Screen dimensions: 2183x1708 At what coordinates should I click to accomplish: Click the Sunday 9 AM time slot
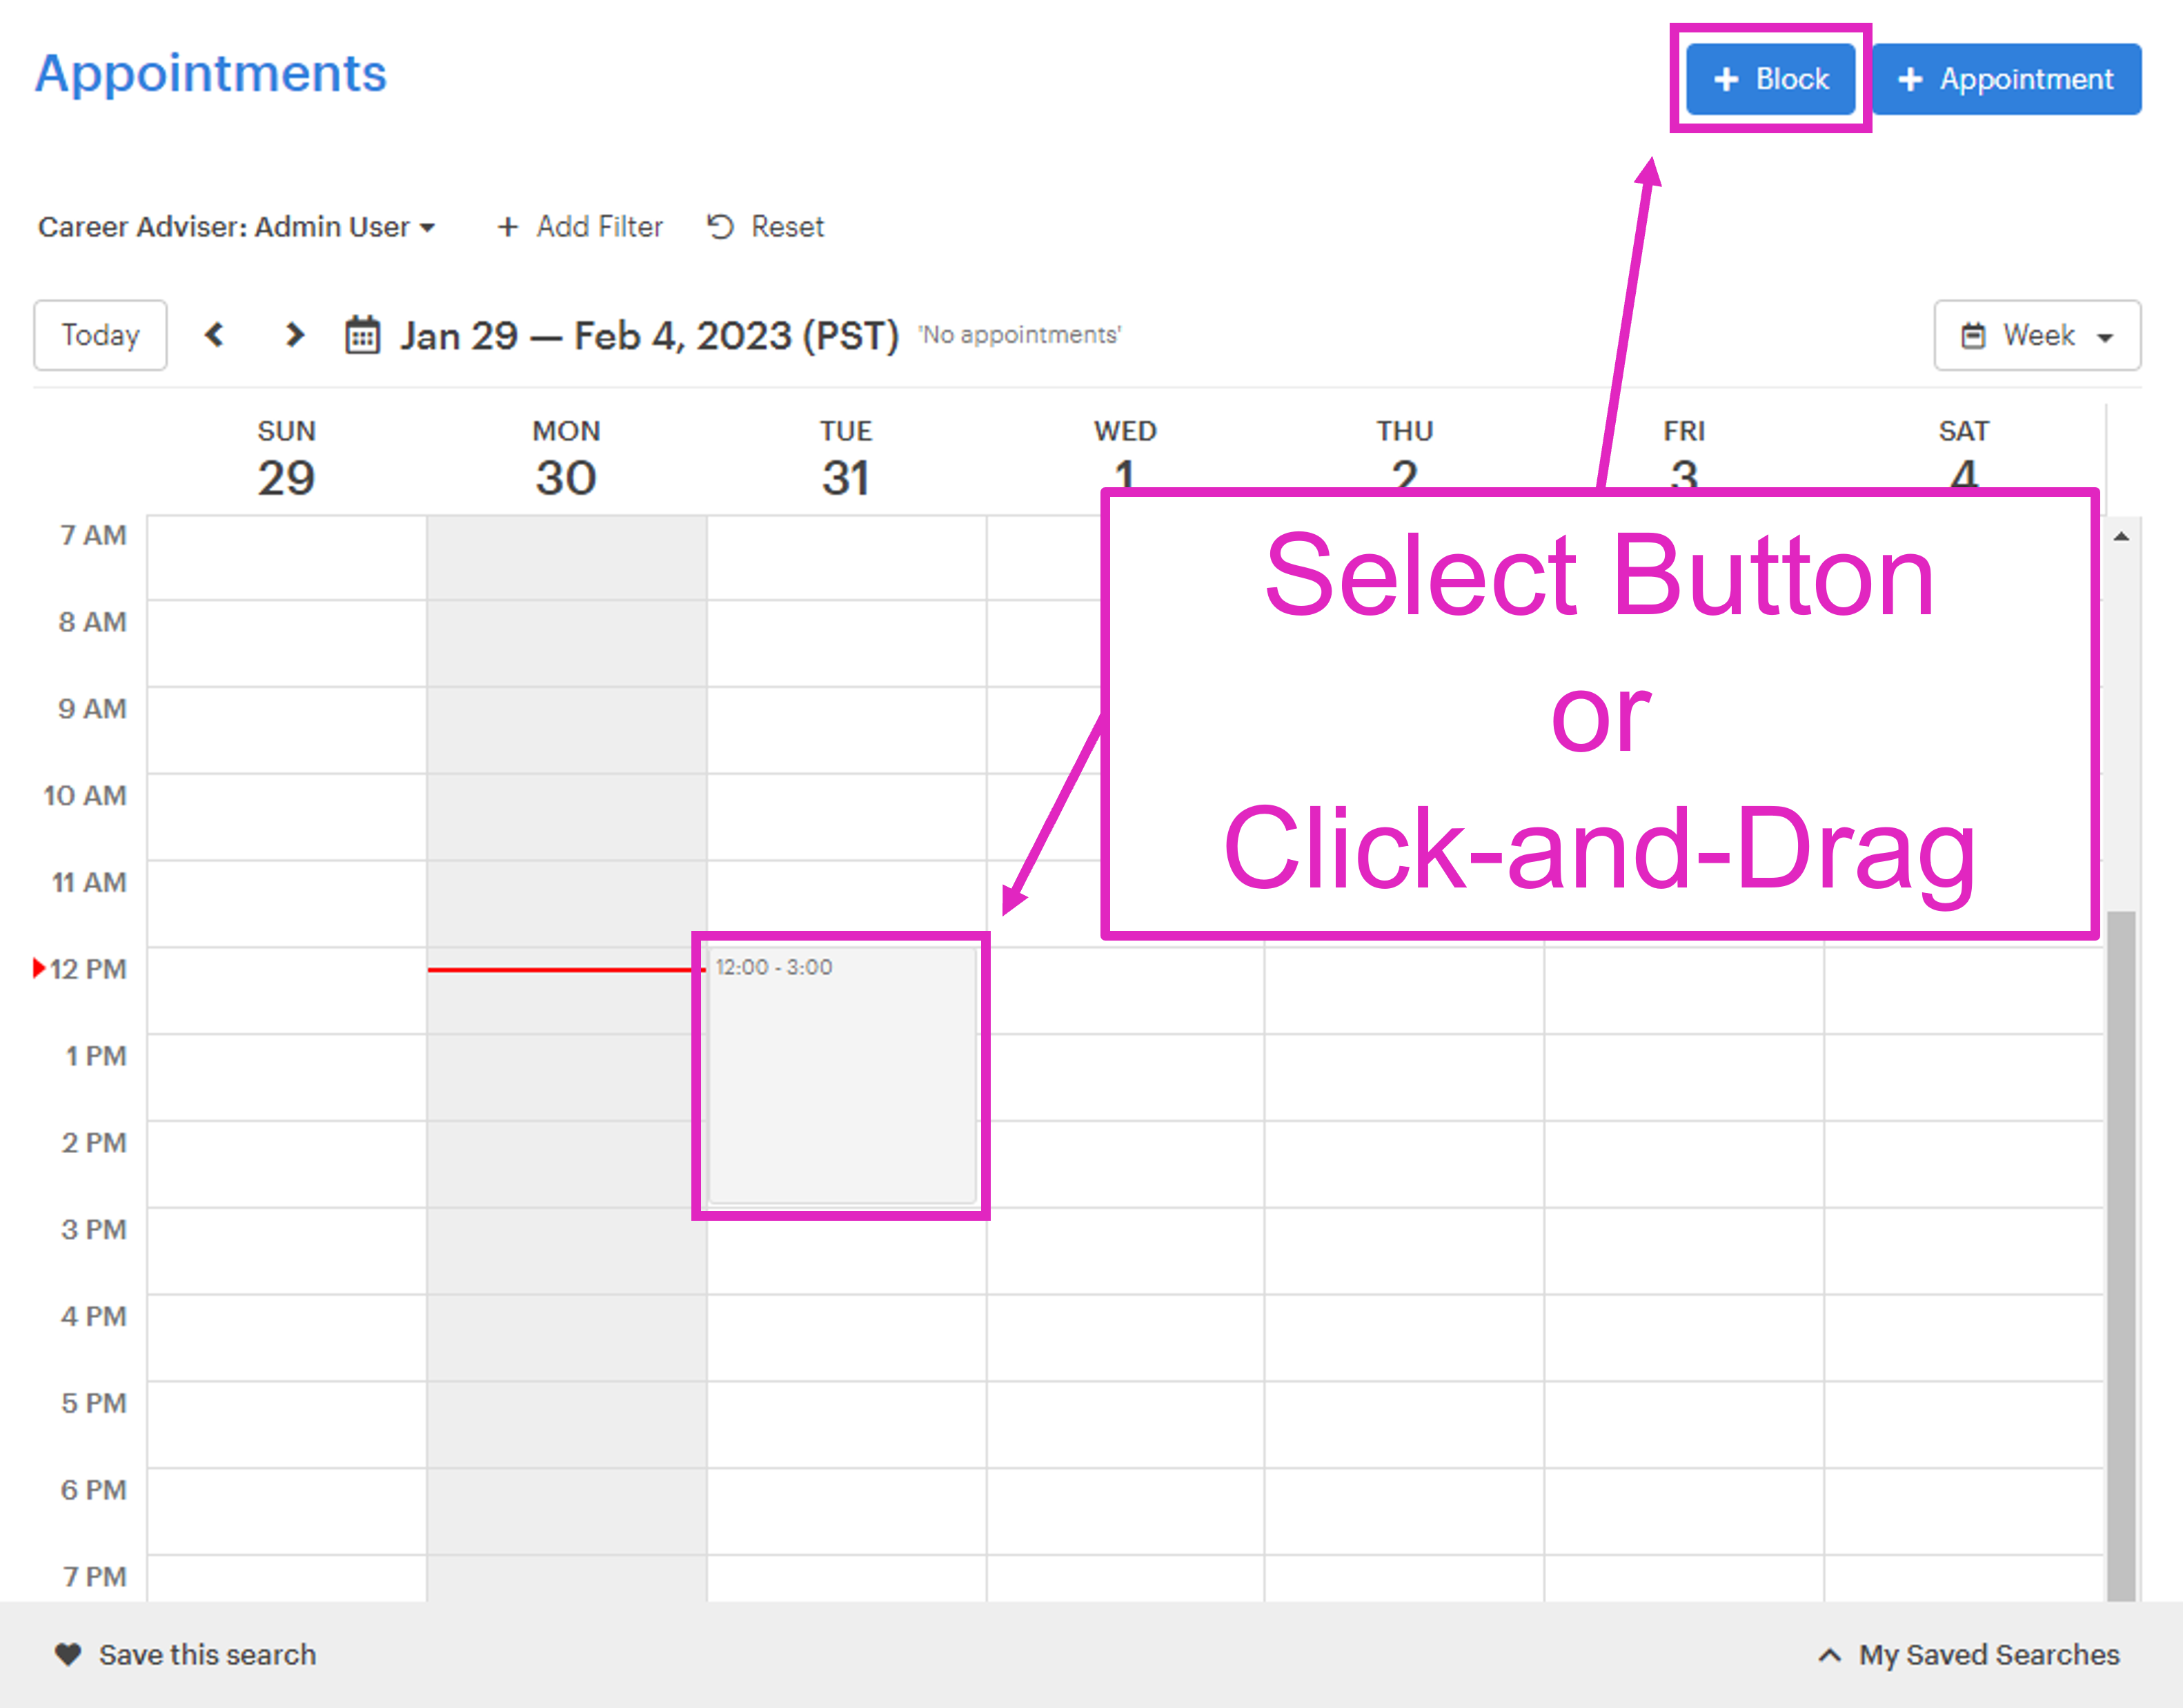click(286, 729)
